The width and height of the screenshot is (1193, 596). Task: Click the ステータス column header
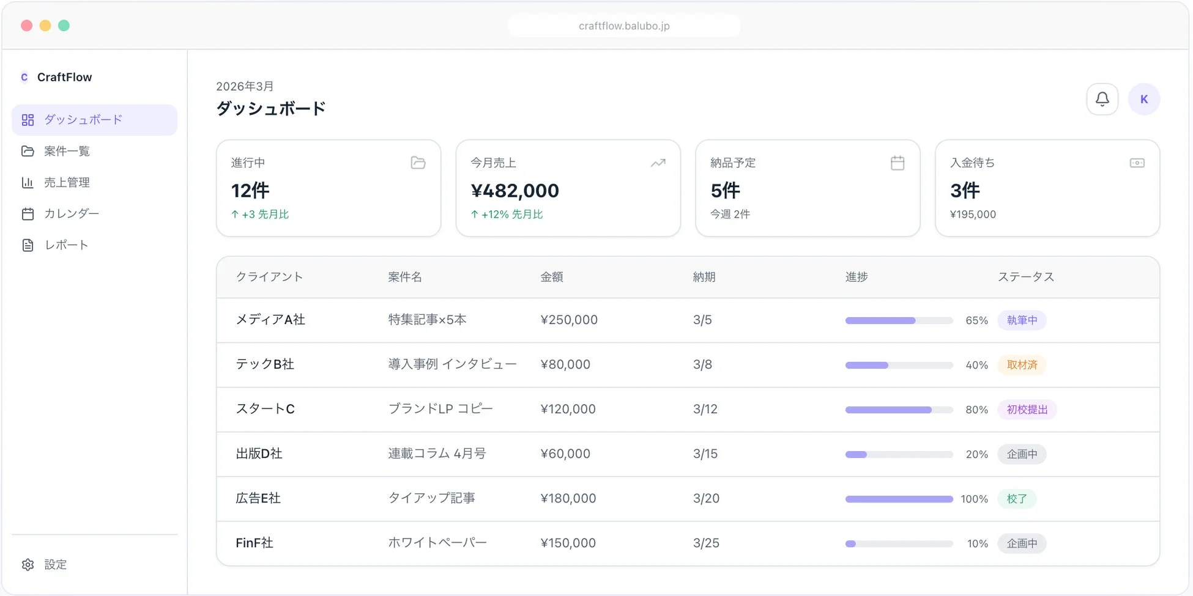1025,277
